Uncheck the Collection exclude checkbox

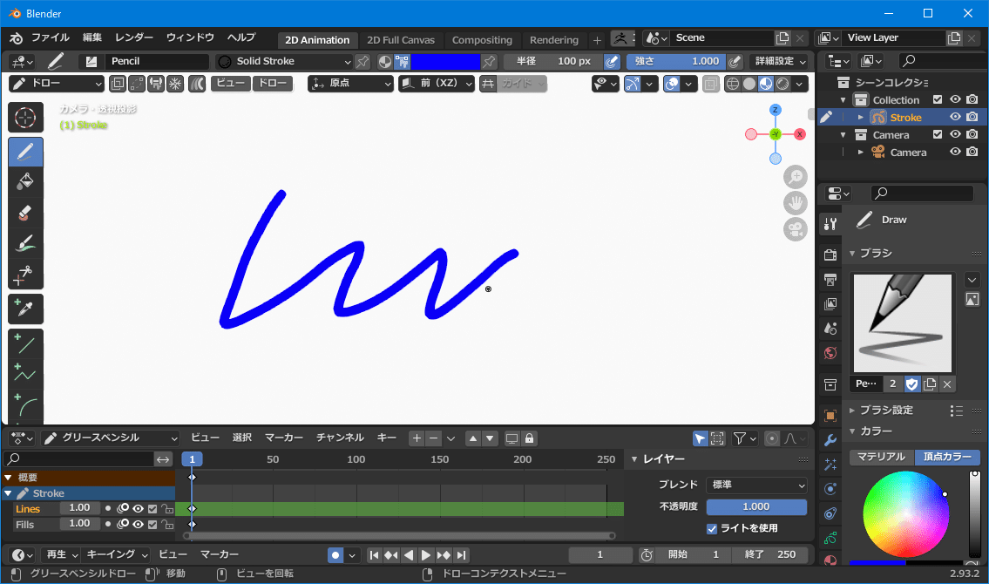938,99
